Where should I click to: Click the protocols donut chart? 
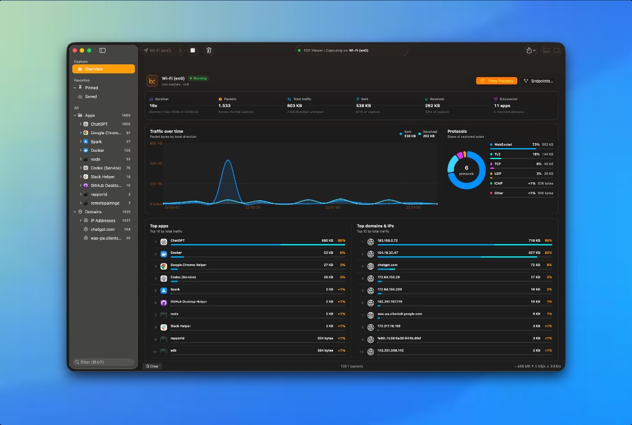click(x=466, y=171)
